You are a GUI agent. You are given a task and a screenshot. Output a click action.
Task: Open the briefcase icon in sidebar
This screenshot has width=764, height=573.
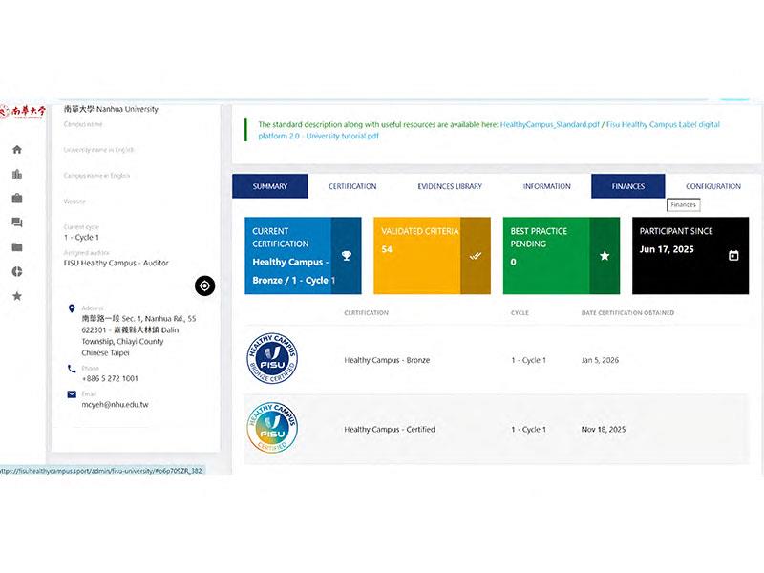click(x=17, y=199)
